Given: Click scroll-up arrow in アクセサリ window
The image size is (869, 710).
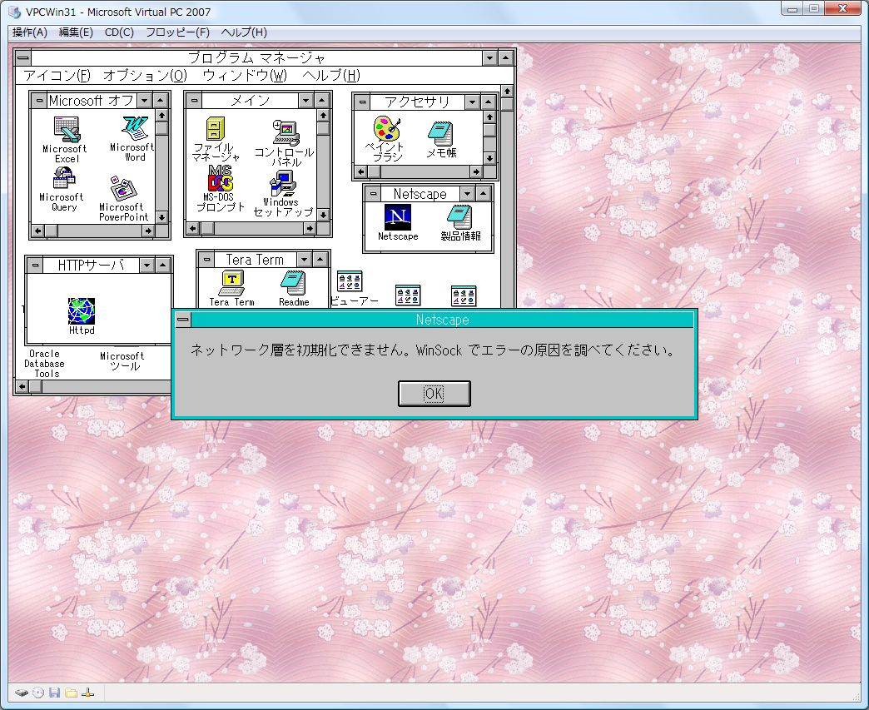Looking at the screenshot, I should point(489,117).
